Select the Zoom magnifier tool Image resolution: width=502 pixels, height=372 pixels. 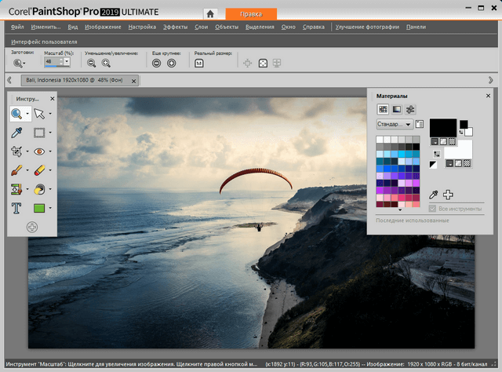tap(16, 114)
